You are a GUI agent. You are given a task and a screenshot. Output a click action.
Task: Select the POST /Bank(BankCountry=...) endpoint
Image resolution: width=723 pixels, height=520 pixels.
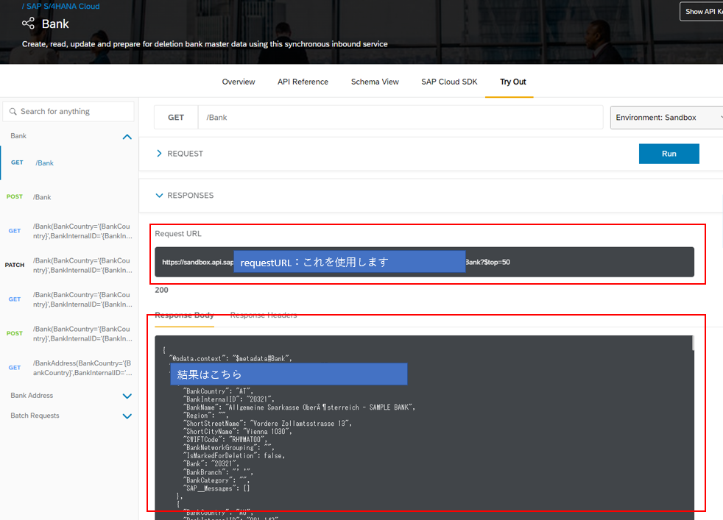click(69, 333)
